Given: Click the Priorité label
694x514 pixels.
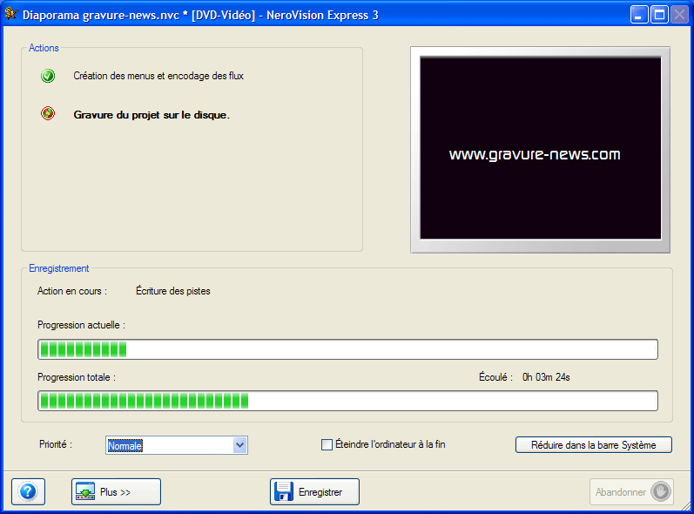Looking at the screenshot, I should (56, 444).
